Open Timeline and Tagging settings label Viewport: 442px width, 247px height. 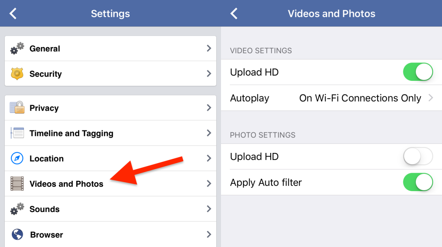tap(71, 133)
